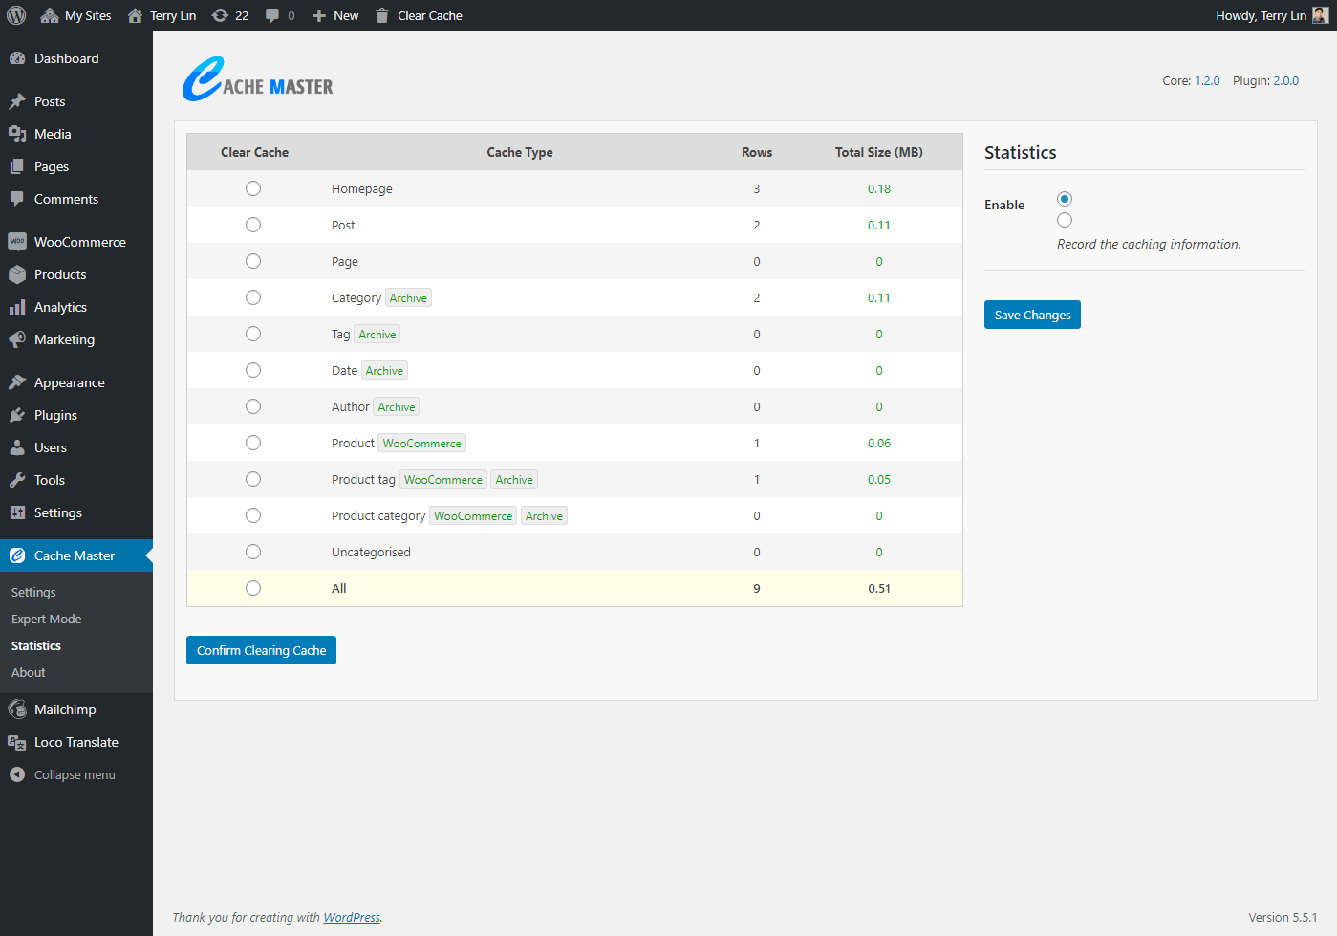This screenshot has width=1337, height=936.
Task: Click the All total size 0.51 value
Action: pyautogui.click(x=879, y=588)
